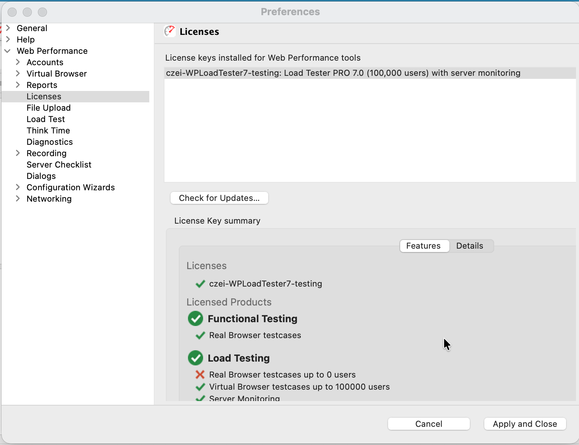Click green check beside czei-WPLoadTester7-testing license
This screenshot has height=445, width=579.
point(200,284)
